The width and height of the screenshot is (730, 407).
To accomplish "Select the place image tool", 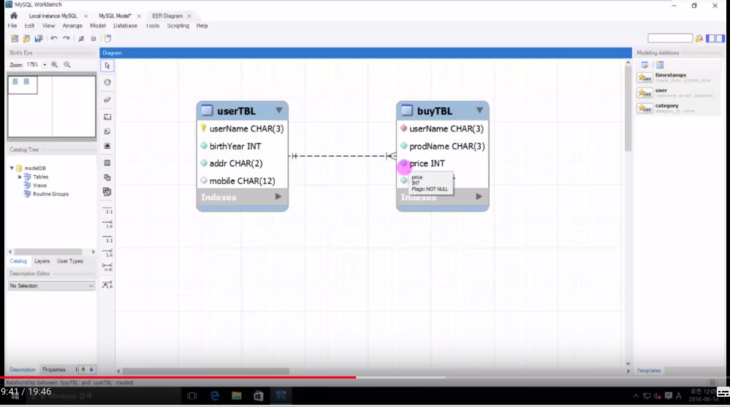I will pos(107,146).
